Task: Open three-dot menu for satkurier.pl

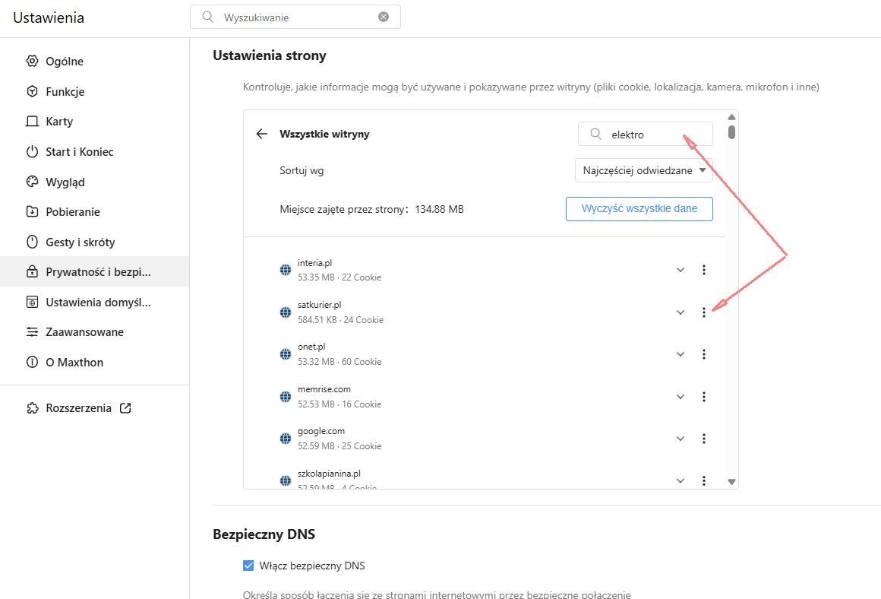Action: 704,312
